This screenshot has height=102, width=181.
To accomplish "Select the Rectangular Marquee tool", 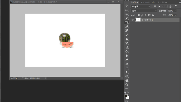I will [127, 10].
